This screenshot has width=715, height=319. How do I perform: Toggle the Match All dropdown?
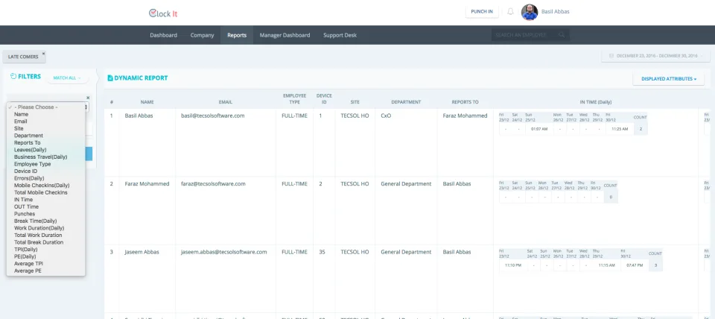click(x=67, y=78)
